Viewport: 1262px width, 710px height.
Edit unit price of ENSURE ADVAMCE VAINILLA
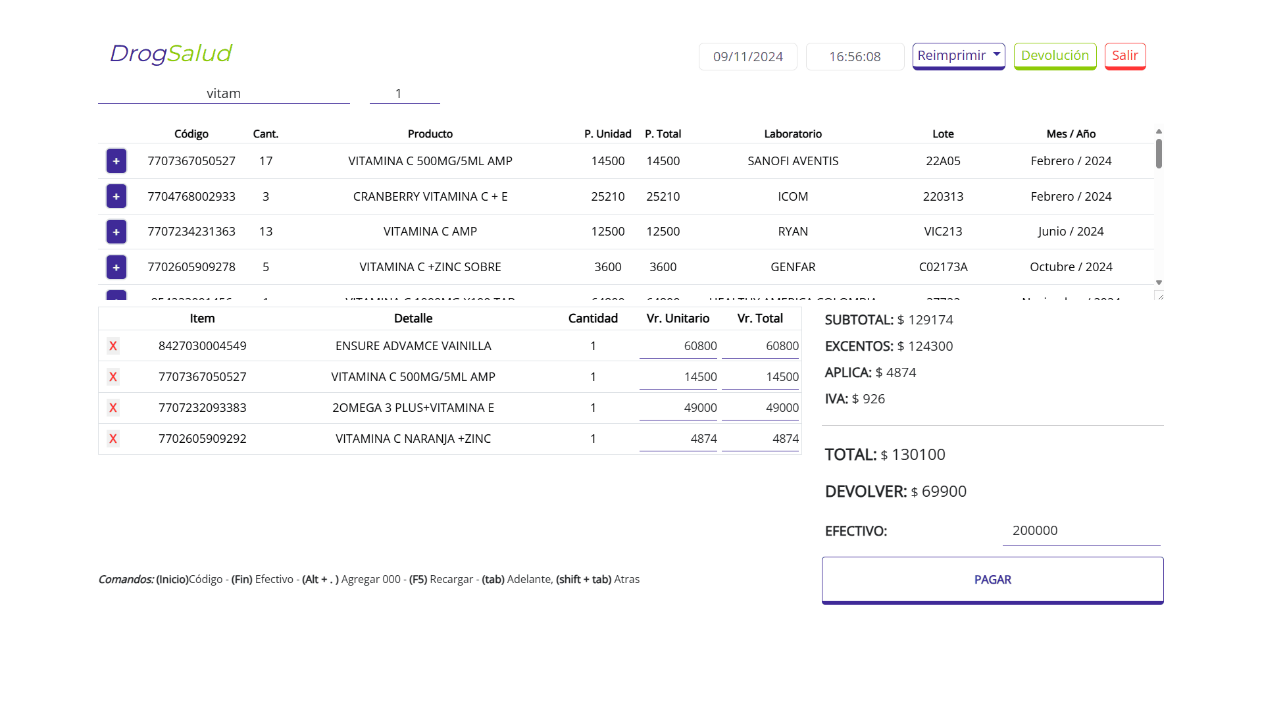tap(678, 346)
